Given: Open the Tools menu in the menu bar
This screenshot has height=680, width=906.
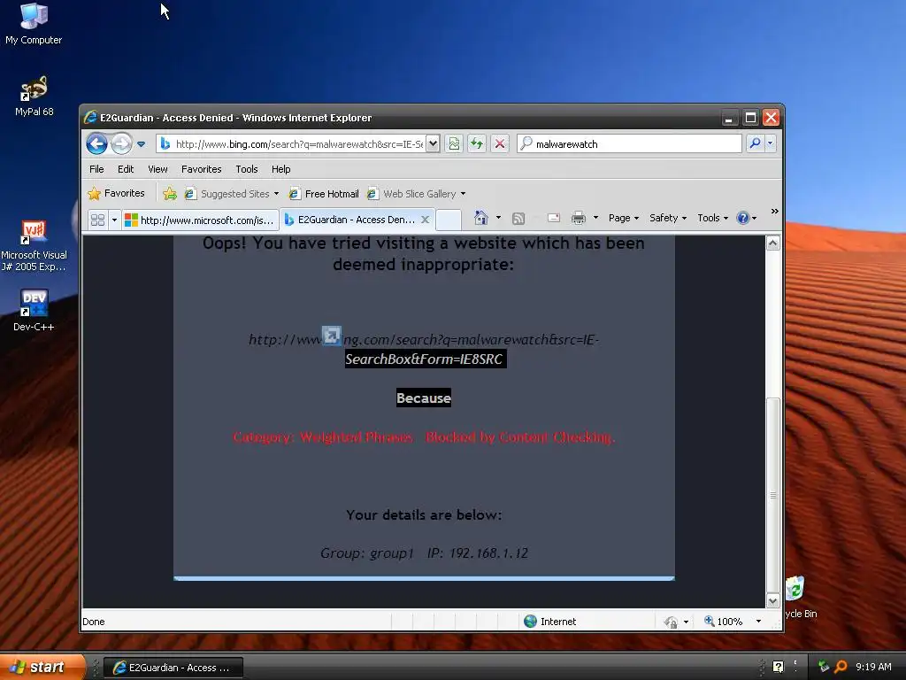Looking at the screenshot, I should pyautogui.click(x=247, y=169).
